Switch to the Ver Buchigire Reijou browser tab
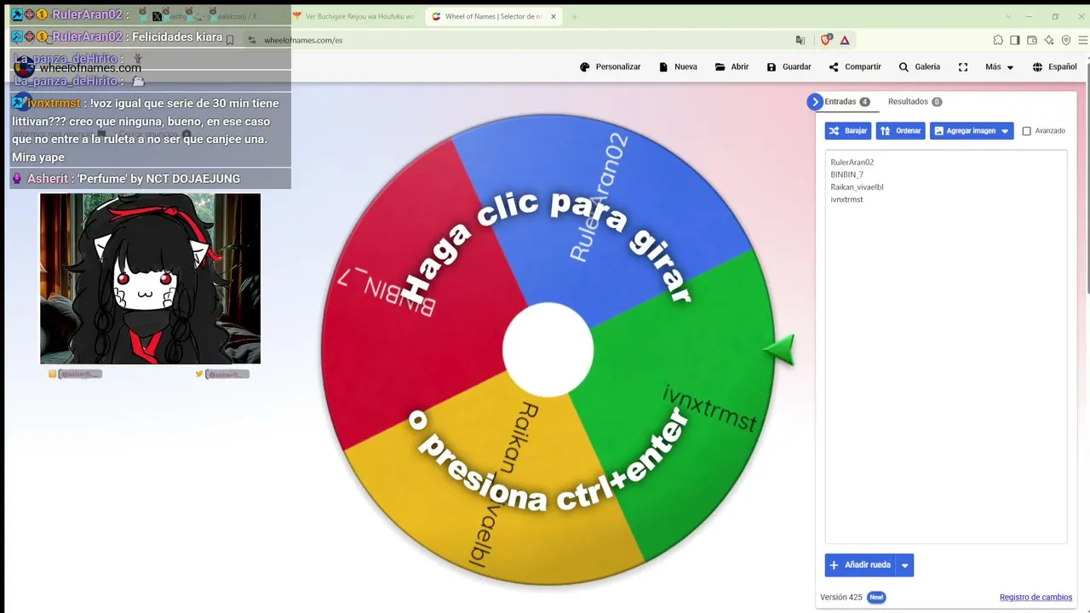This screenshot has width=1090, height=613. (x=353, y=16)
